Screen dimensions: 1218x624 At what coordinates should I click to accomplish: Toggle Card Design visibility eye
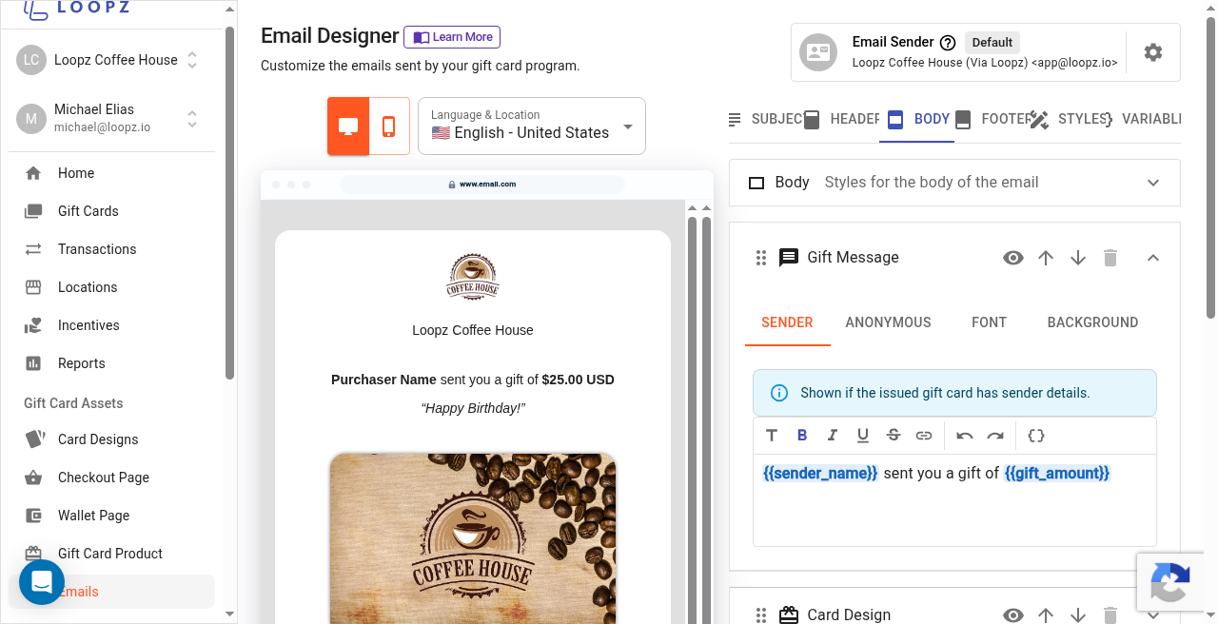[1013, 615]
